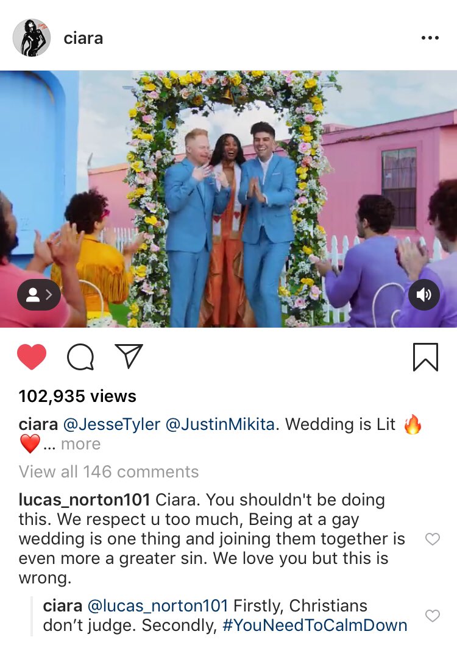Open the @JesseTyler mention
The width and height of the screenshot is (457, 648).
112,424
